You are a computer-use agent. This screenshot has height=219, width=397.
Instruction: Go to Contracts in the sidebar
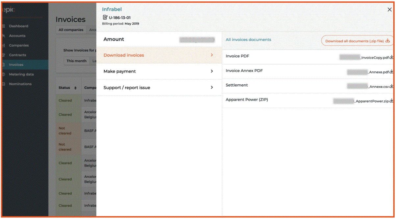pos(17,55)
